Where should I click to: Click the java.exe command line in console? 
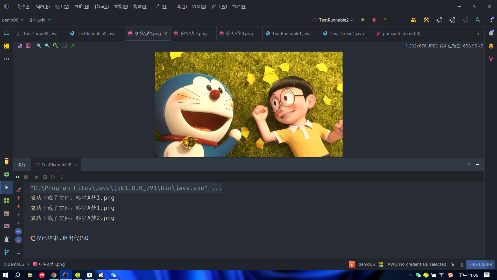click(126, 188)
